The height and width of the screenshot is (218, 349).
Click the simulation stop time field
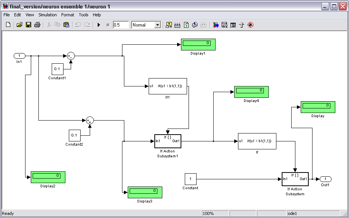tap(121, 25)
